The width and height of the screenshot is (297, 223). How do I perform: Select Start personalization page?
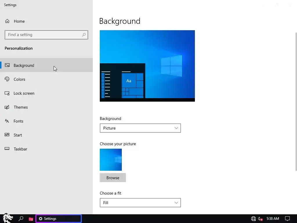(46, 135)
